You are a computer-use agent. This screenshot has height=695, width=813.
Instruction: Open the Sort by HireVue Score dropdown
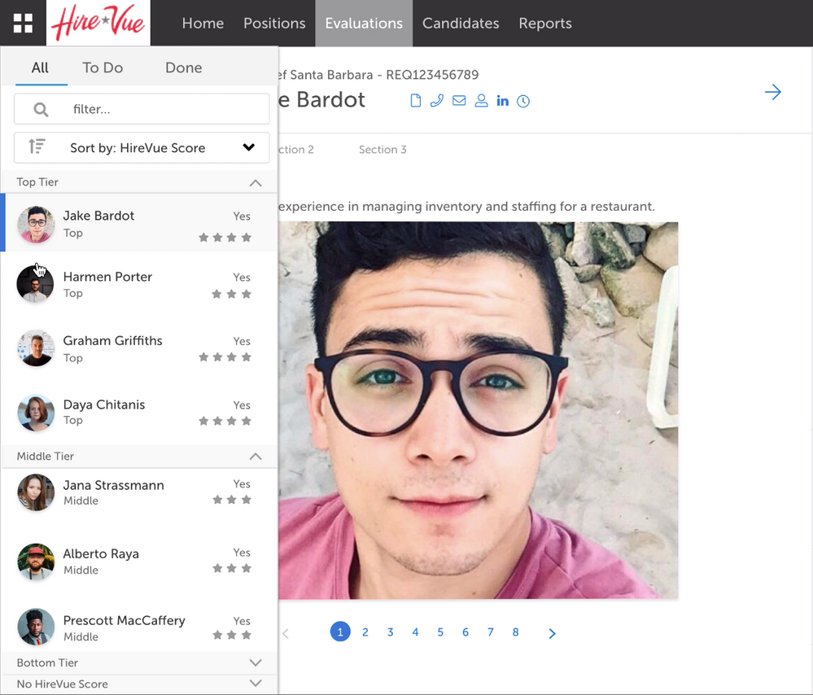[x=248, y=147]
